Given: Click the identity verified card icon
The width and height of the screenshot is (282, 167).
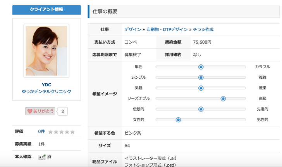Looking at the screenshot, I should pyautogui.click(x=42, y=157).
